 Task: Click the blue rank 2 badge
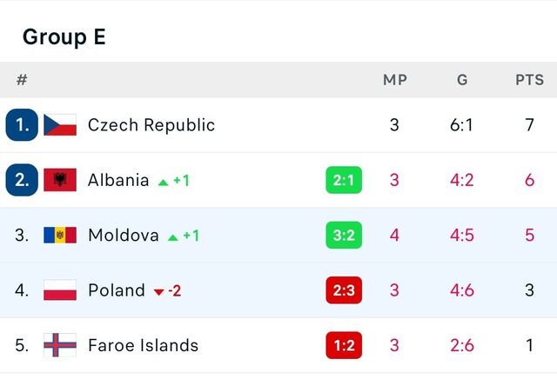click(22, 180)
